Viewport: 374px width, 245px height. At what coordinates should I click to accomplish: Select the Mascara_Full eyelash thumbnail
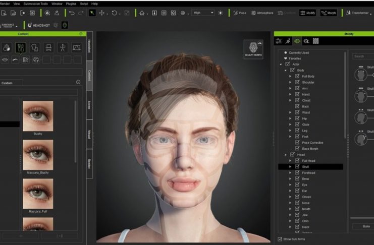(38, 194)
